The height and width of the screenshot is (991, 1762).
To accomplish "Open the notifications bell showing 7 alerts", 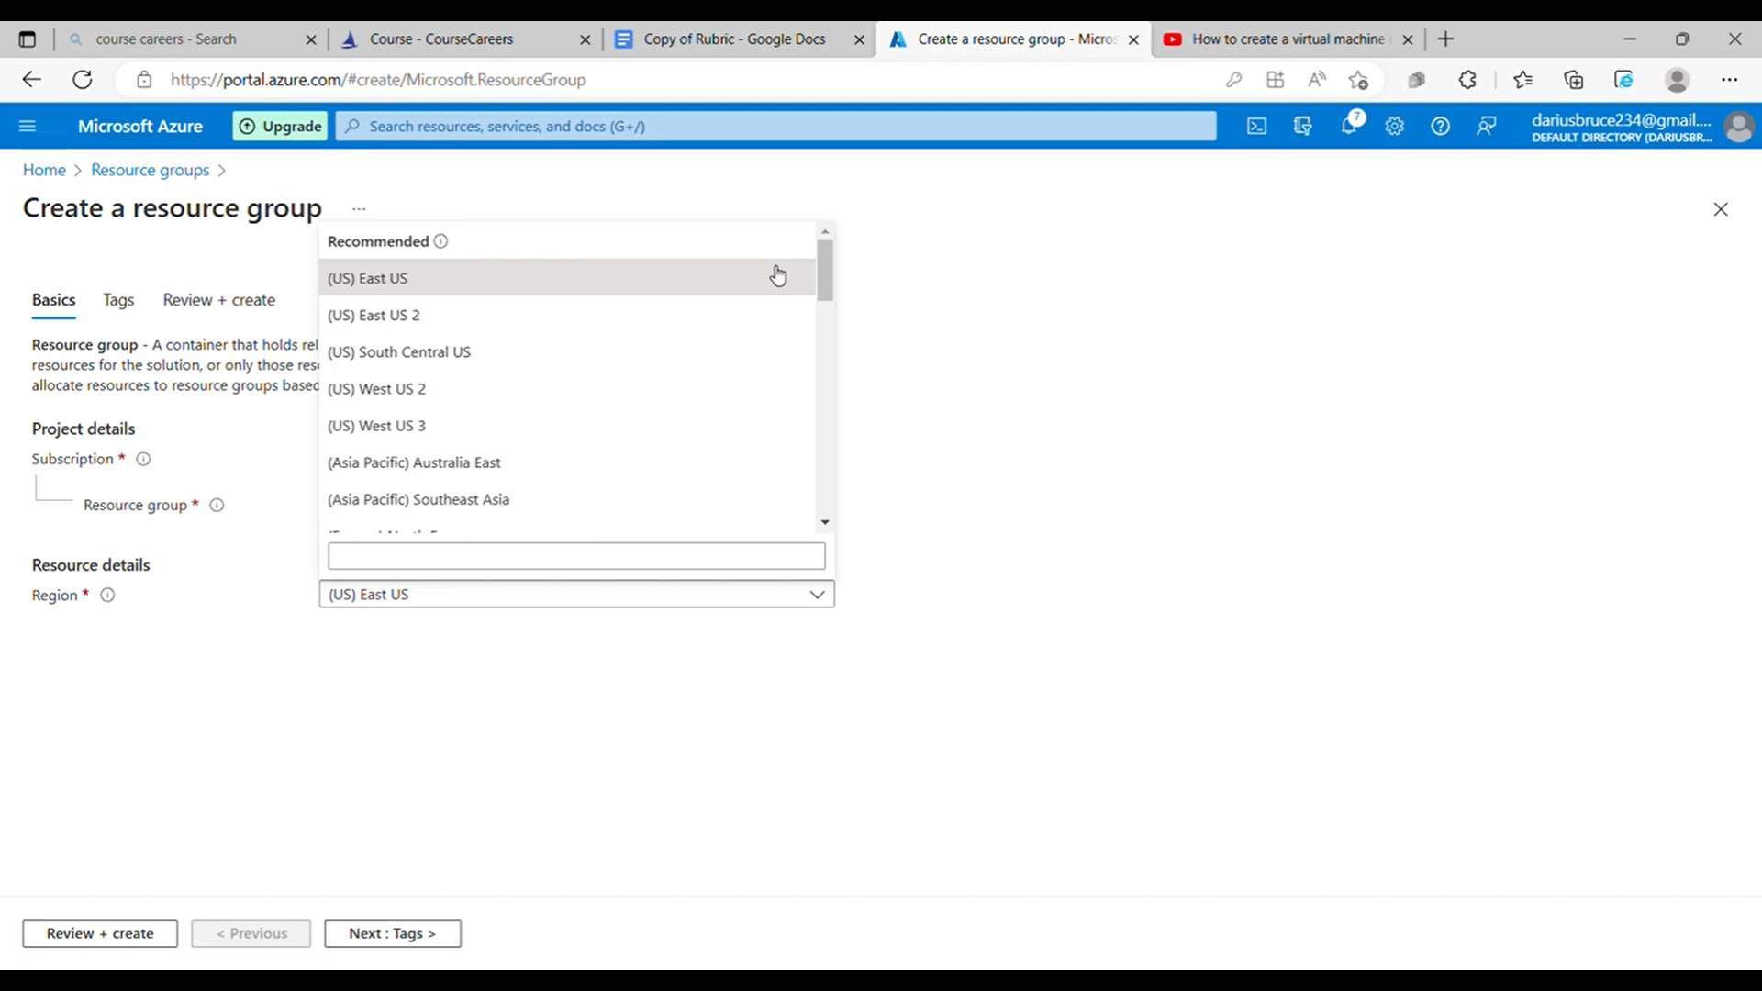I will pos(1350,126).
